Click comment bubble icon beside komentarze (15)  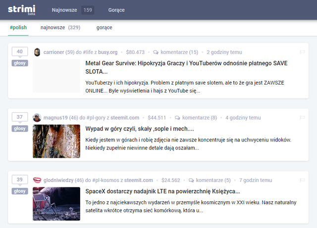[x=156, y=52]
